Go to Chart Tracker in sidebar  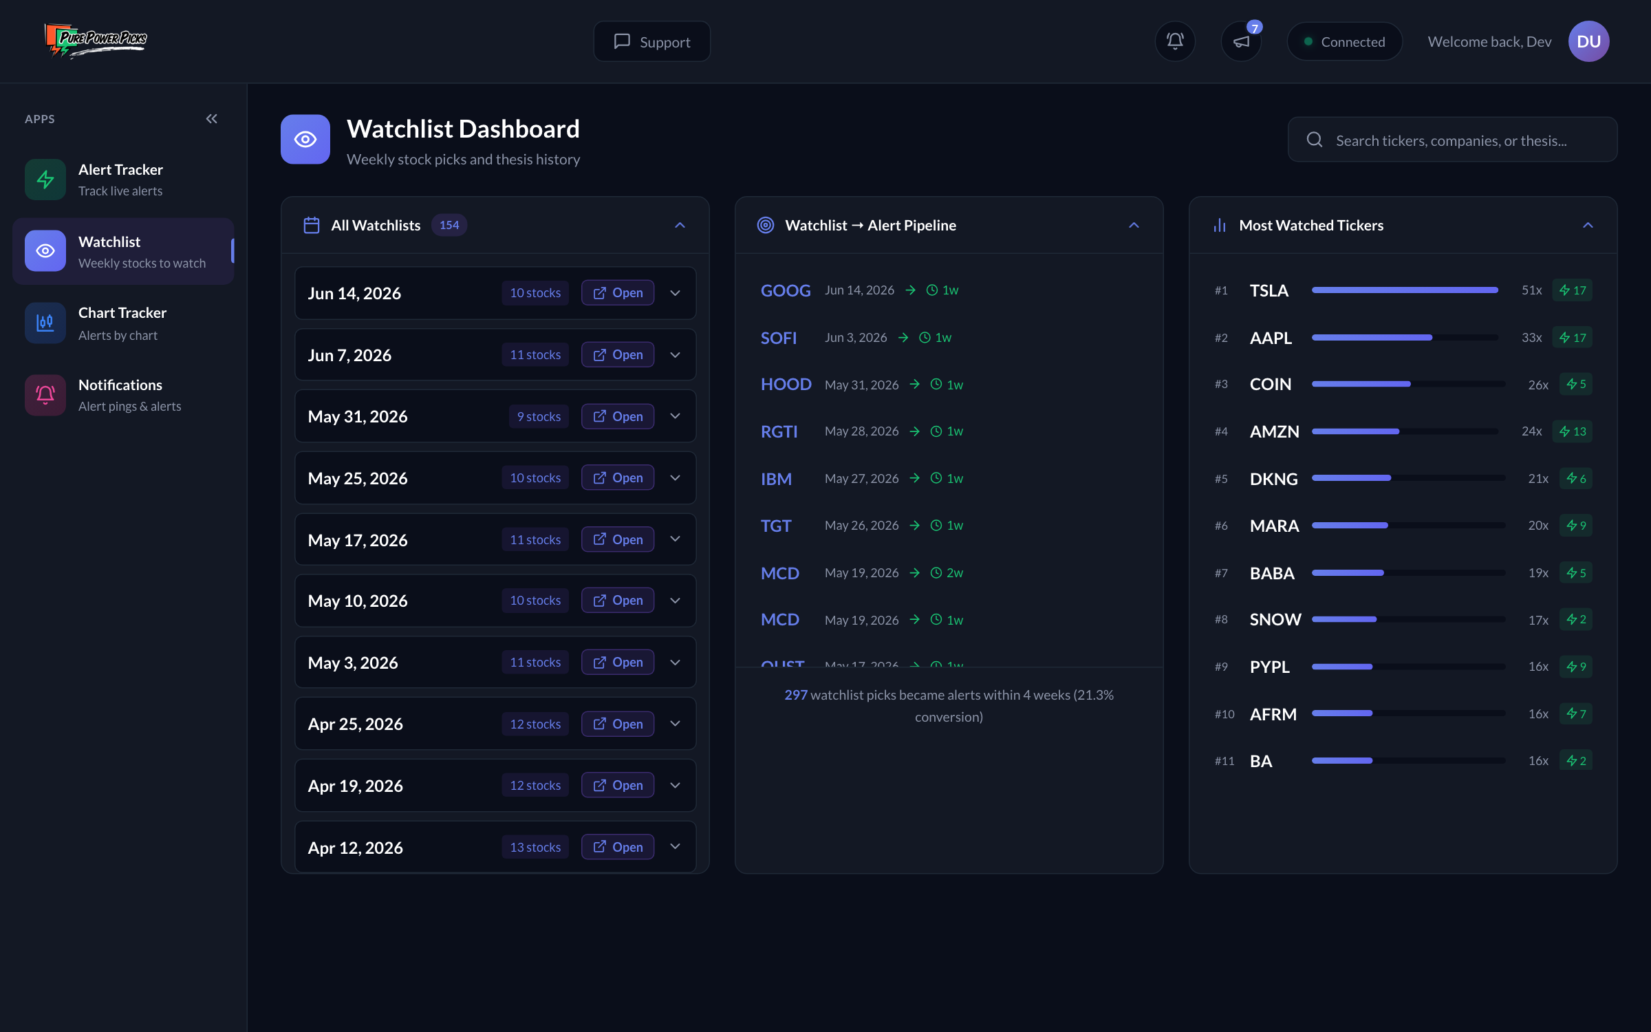tap(124, 323)
